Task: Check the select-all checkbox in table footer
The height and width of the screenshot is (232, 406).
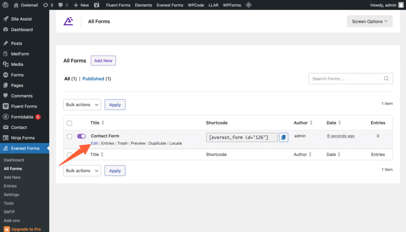Action: pos(70,155)
